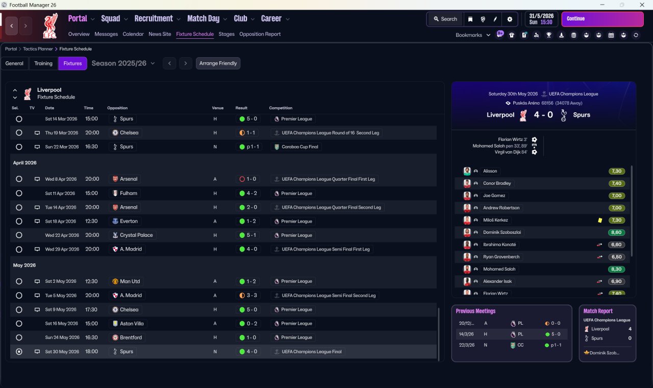Viewport: 653px width, 388px height.
Task: Open the Bookmarks dropdown
Action: (473, 35)
